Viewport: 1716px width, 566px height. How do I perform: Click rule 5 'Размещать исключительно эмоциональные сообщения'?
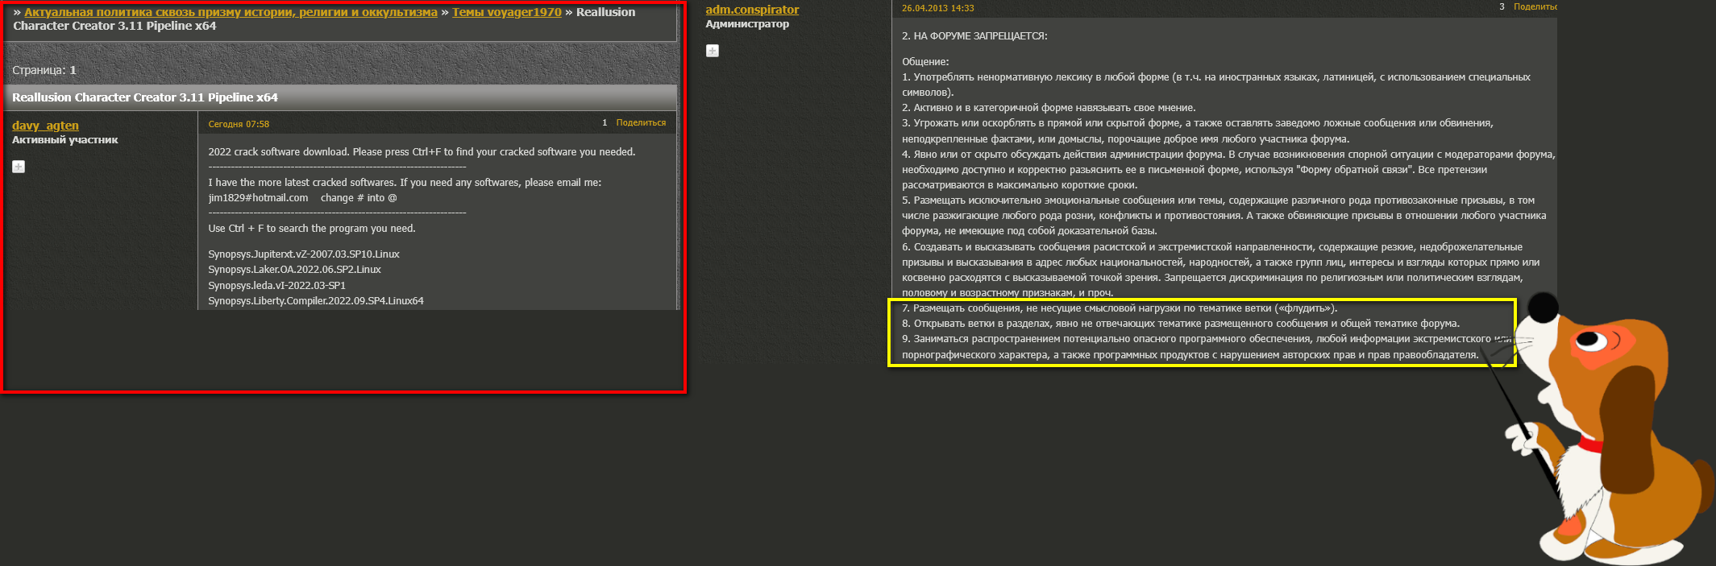point(1224,216)
